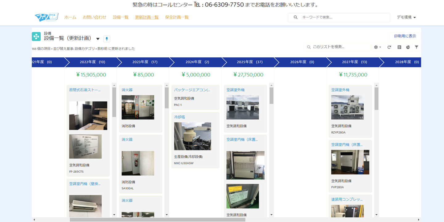Open the 空調室外機 link in the 2027年度 column

click(340, 90)
